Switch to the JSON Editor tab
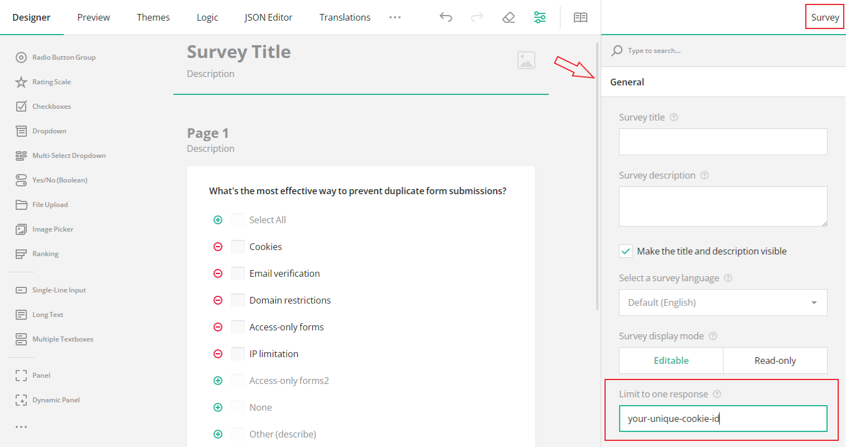Screen dimensions: 846x447 [268, 17]
